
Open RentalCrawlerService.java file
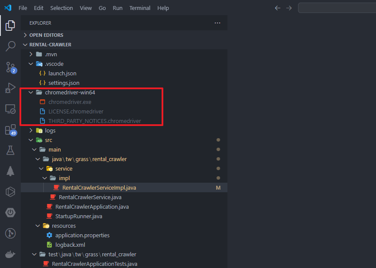point(124,197)
